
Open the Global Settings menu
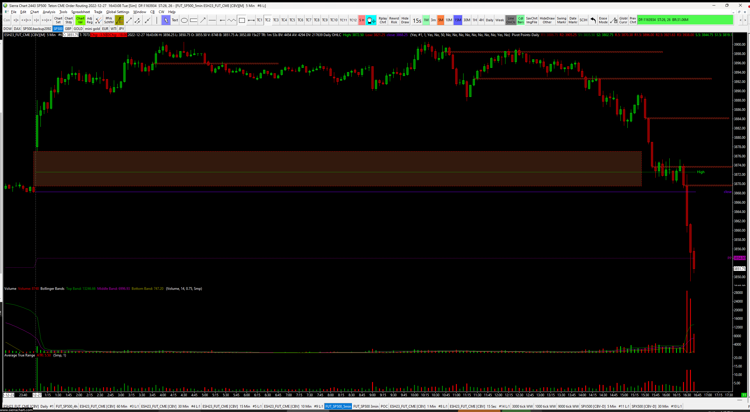[118, 12]
